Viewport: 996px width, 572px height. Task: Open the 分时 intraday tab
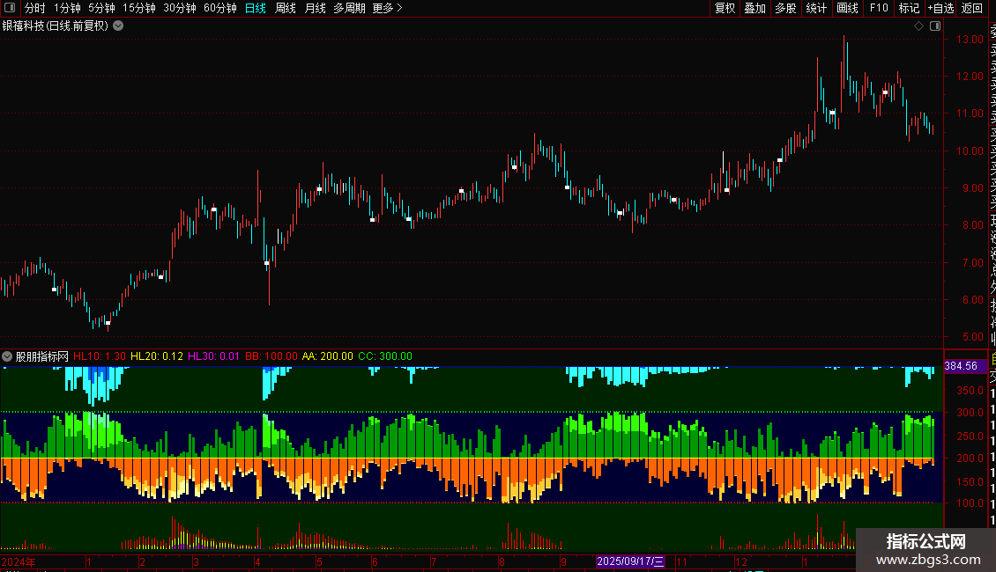pos(34,8)
